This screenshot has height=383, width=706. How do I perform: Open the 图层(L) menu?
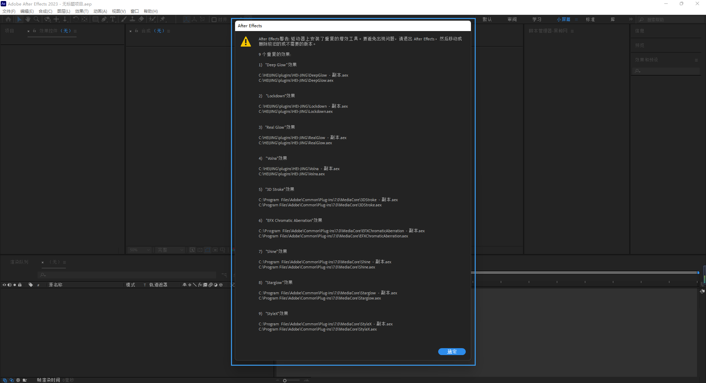(x=64, y=11)
